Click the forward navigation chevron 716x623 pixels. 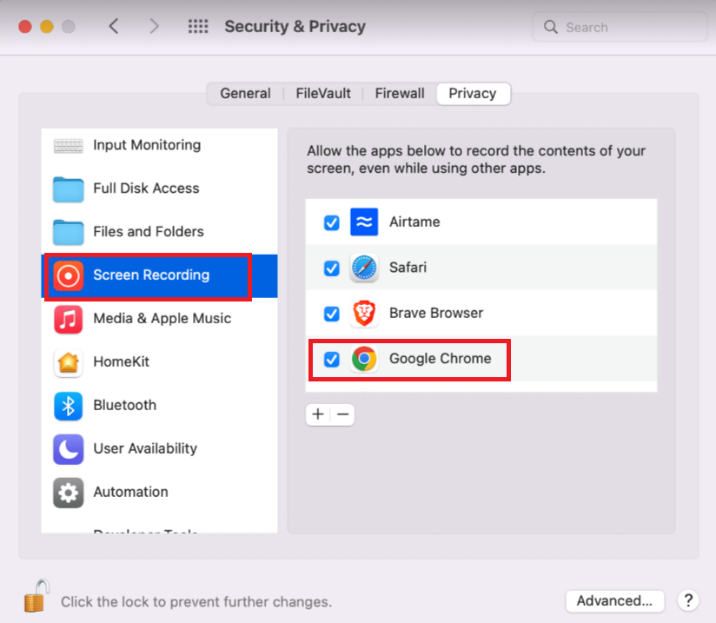[155, 26]
